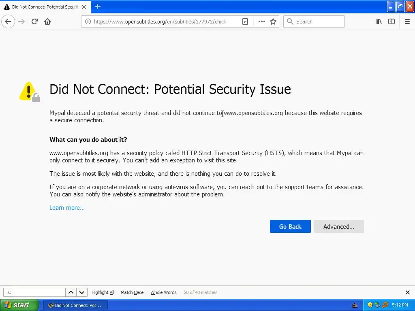Open Reader View icon in address bar

245,21
